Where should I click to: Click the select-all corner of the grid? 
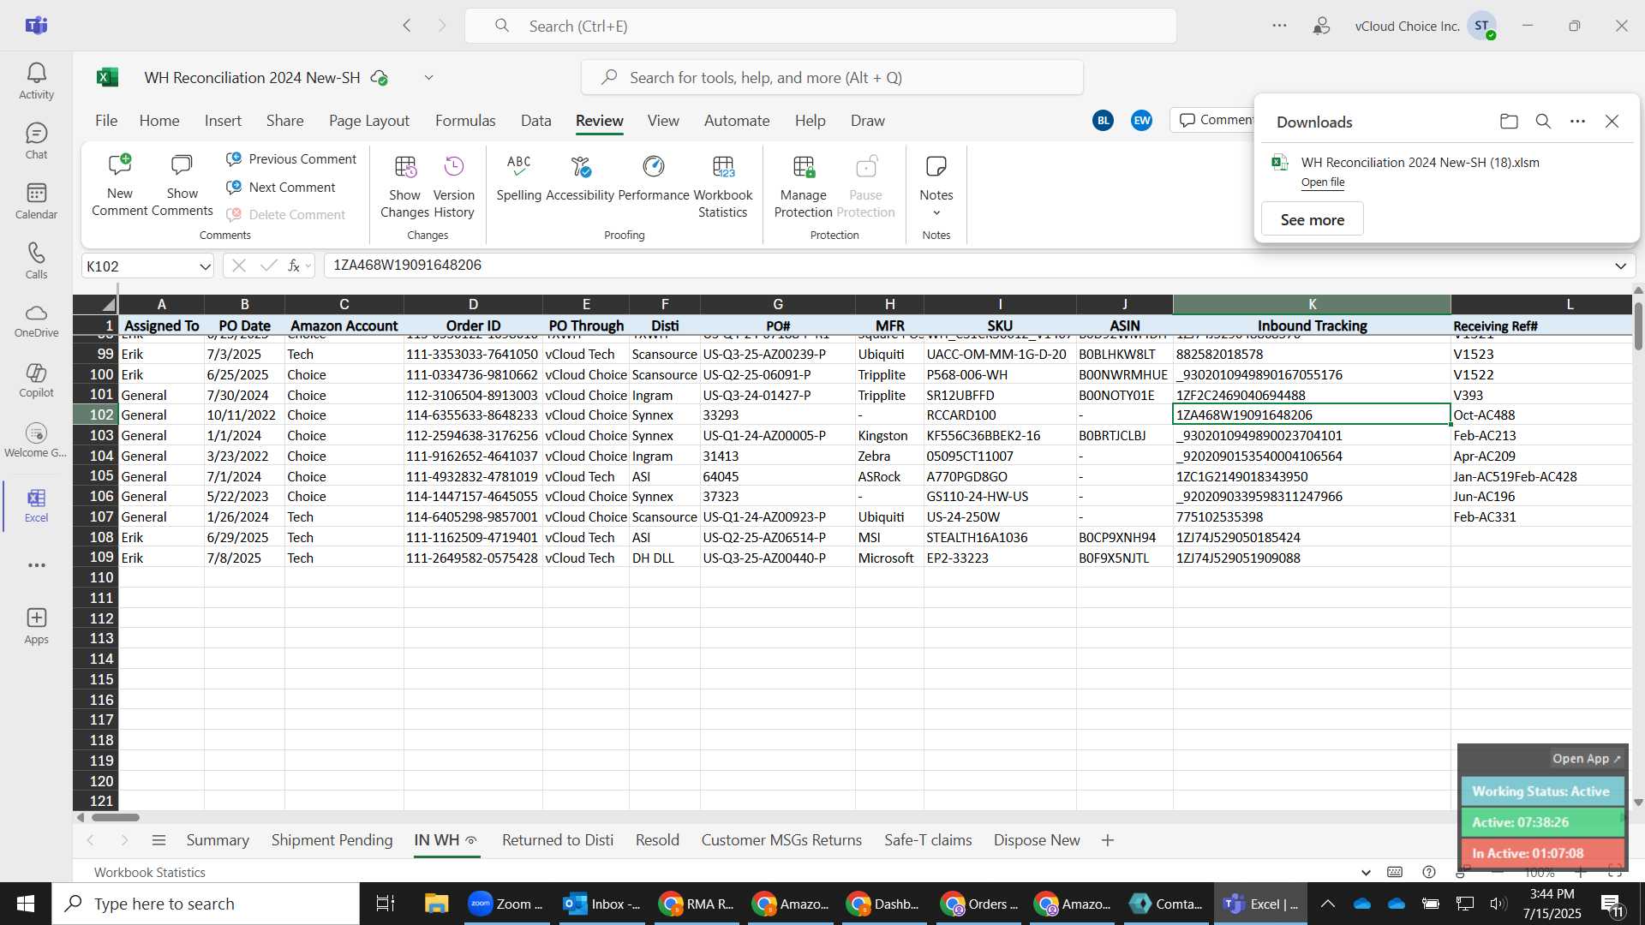click(x=95, y=304)
